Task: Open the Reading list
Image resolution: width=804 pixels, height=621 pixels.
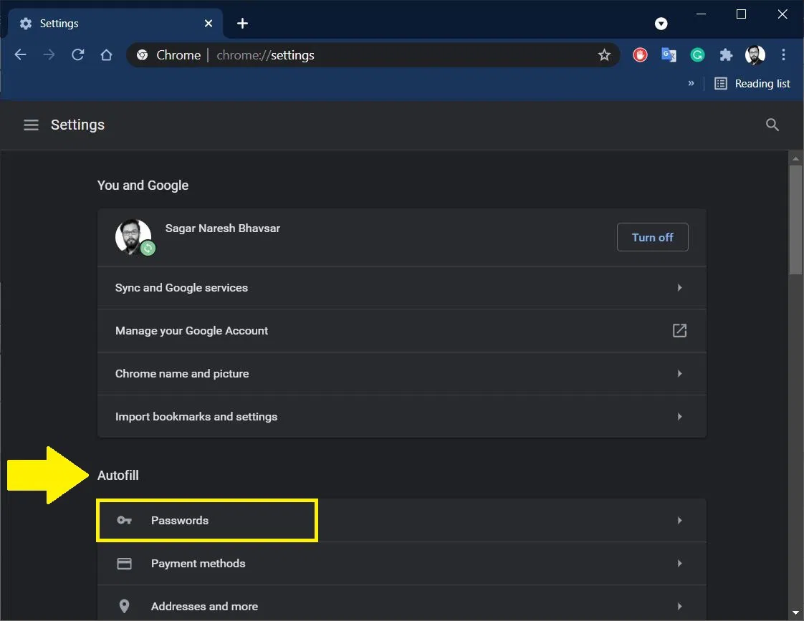Action: 752,83
